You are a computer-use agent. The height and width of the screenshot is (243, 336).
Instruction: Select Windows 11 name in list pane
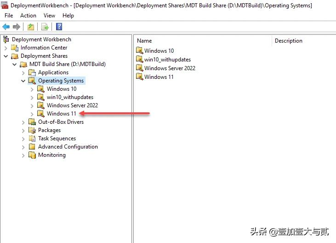(159, 77)
